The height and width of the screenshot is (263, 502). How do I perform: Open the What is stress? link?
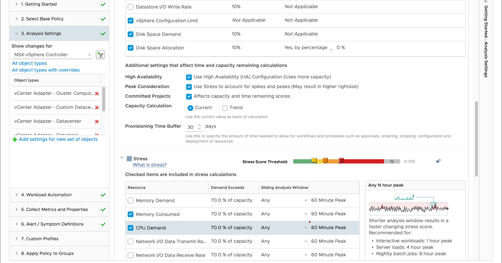(x=149, y=165)
